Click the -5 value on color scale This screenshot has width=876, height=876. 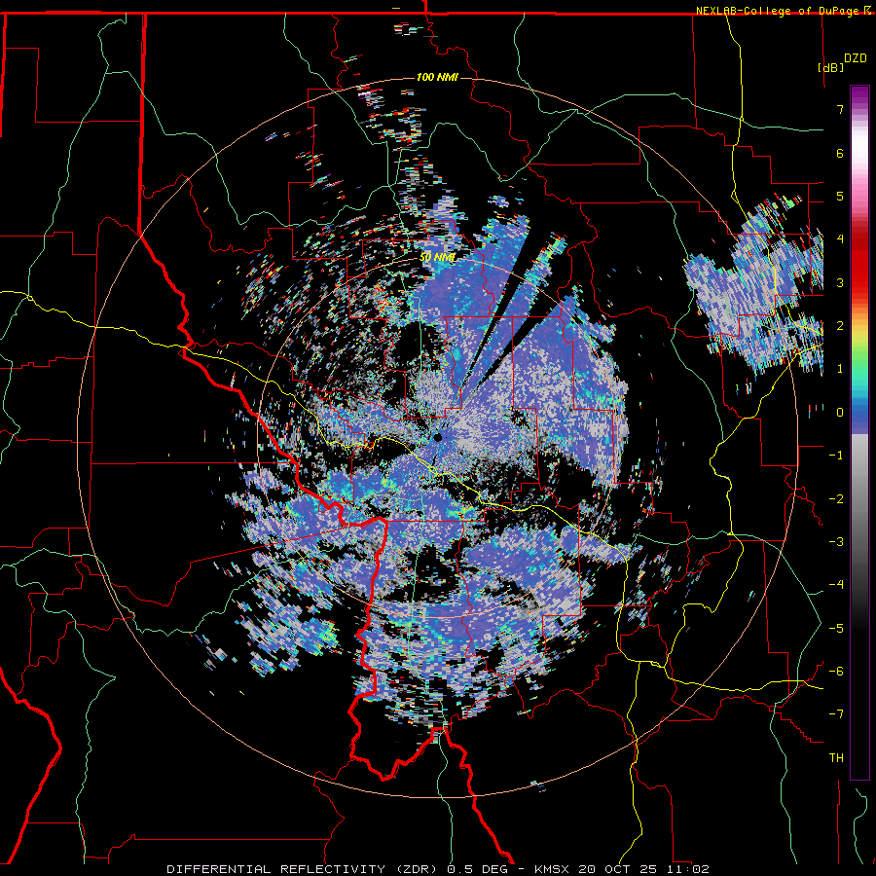pyautogui.click(x=836, y=629)
